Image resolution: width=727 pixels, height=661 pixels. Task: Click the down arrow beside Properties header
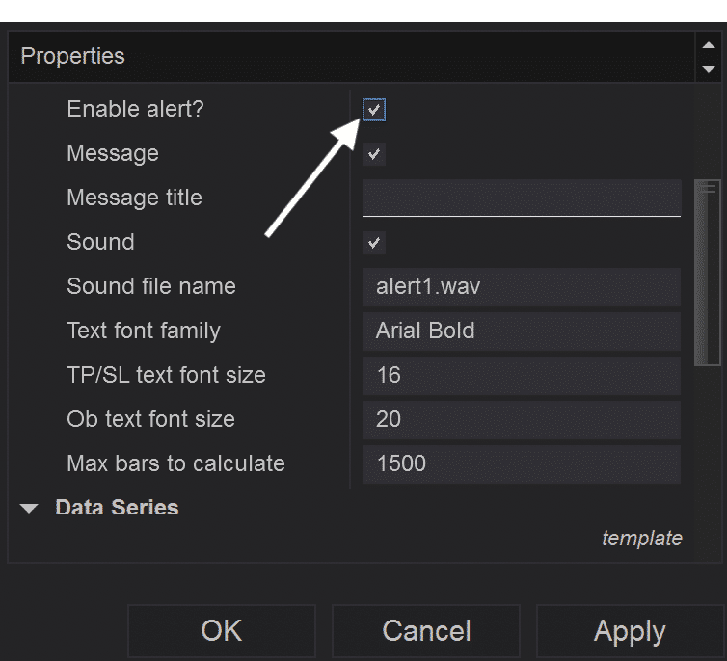[708, 69]
